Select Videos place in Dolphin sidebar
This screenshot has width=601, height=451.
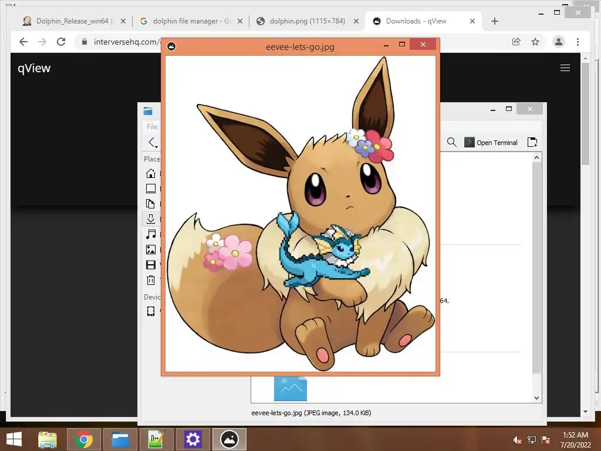pos(151,265)
